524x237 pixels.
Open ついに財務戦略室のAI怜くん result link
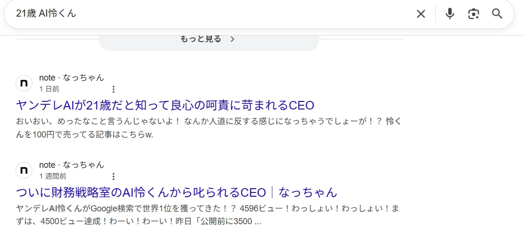point(177,192)
